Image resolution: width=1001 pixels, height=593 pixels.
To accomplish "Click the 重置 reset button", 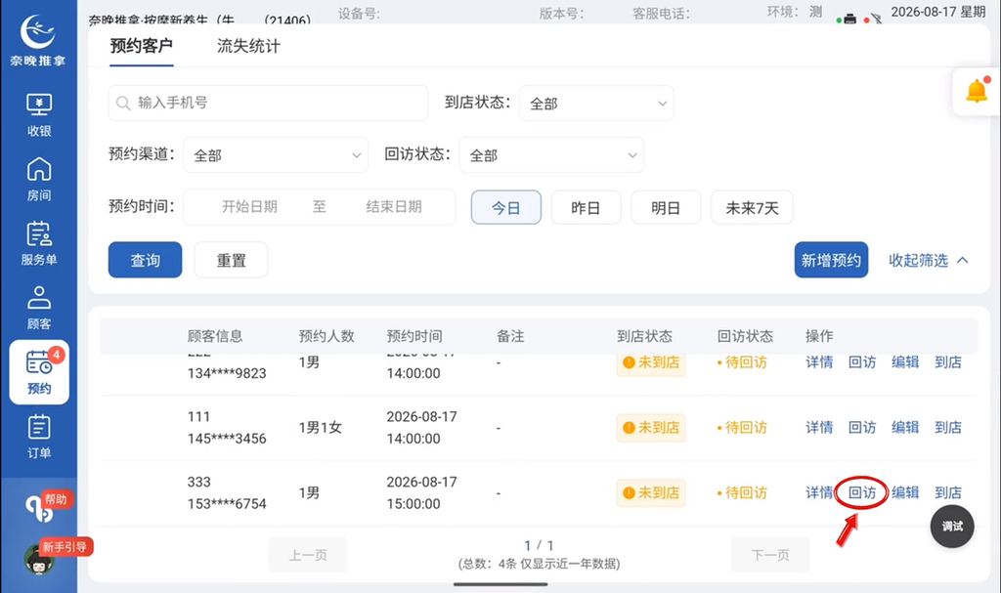I will [231, 260].
